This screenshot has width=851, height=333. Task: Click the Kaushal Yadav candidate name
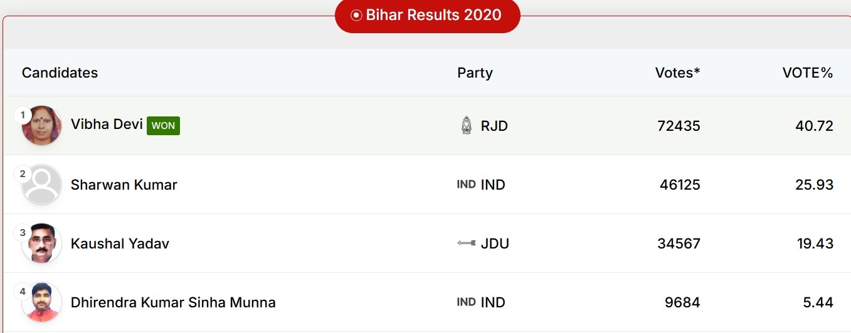[x=120, y=243]
